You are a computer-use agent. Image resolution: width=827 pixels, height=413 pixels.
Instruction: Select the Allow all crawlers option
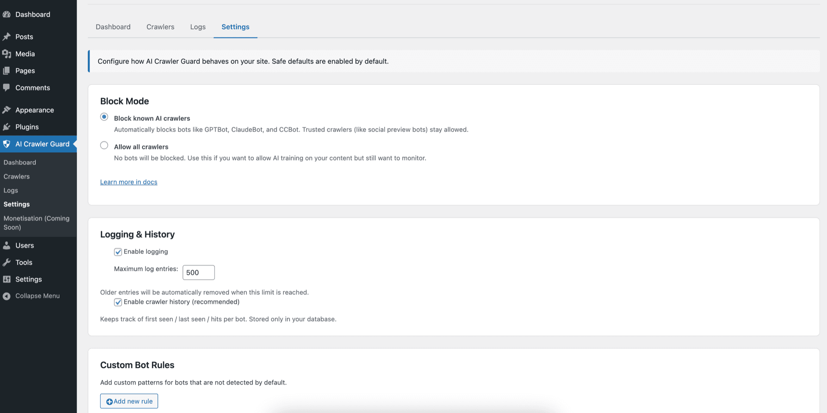click(x=104, y=145)
